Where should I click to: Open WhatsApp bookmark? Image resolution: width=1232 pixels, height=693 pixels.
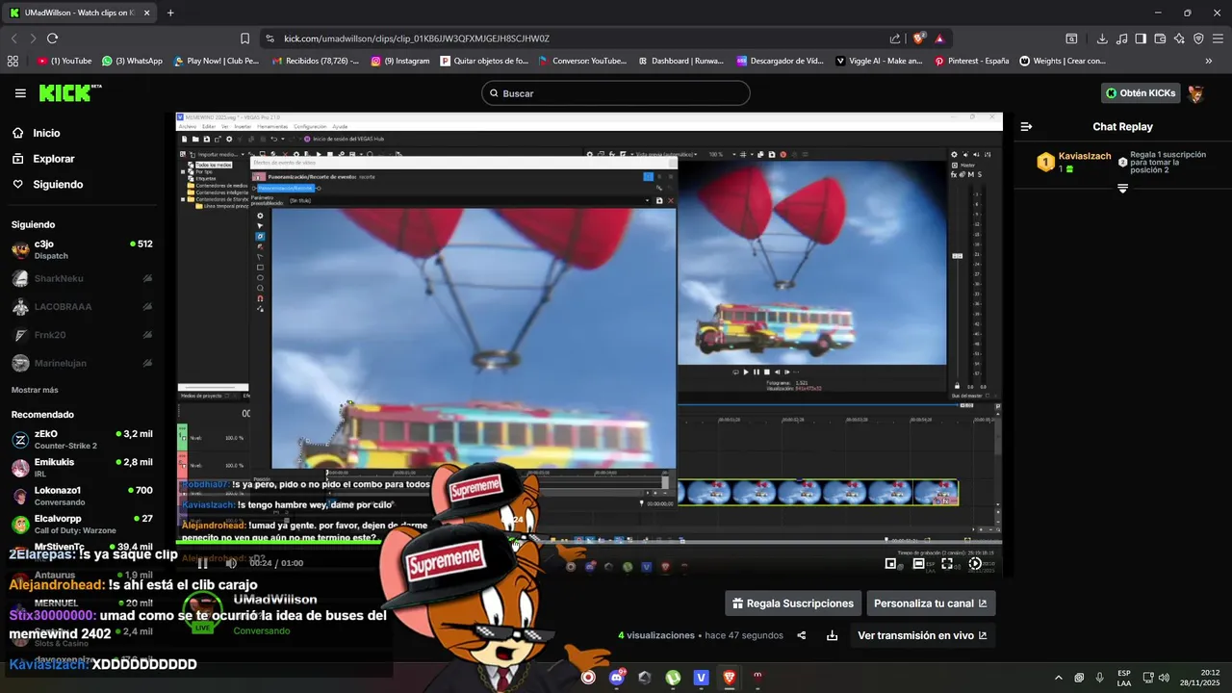tap(132, 61)
